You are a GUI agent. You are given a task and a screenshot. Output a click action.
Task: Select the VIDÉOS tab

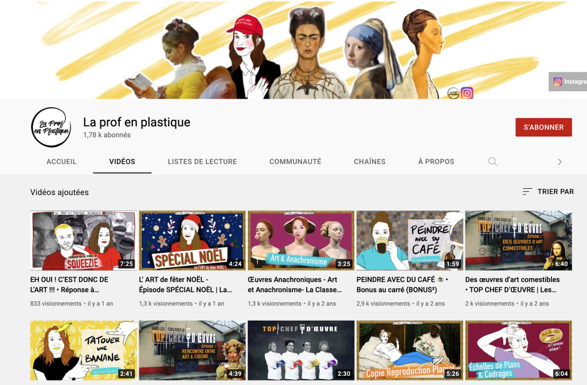coord(122,162)
